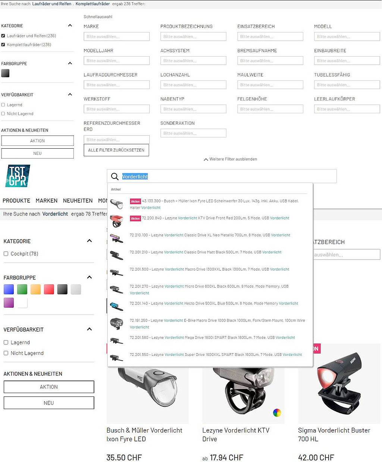The width and height of the screenshot is (382, 462).
Task: Click the pink Aktion badge on Busch suggestion
Action: [135, 201]
